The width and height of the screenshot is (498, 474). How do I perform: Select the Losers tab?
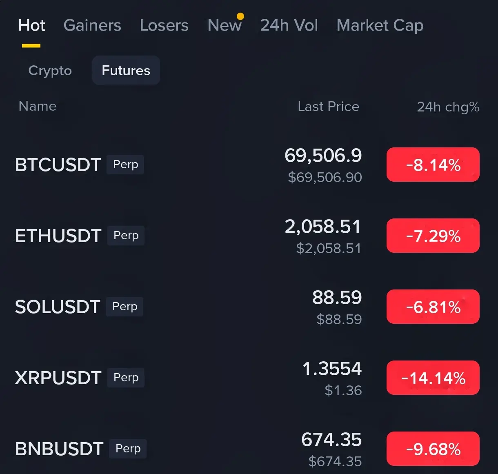pyautogui.click(x=164, y=26)
